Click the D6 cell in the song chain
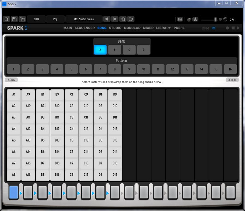The image size is (245, 211). point(100,152)
